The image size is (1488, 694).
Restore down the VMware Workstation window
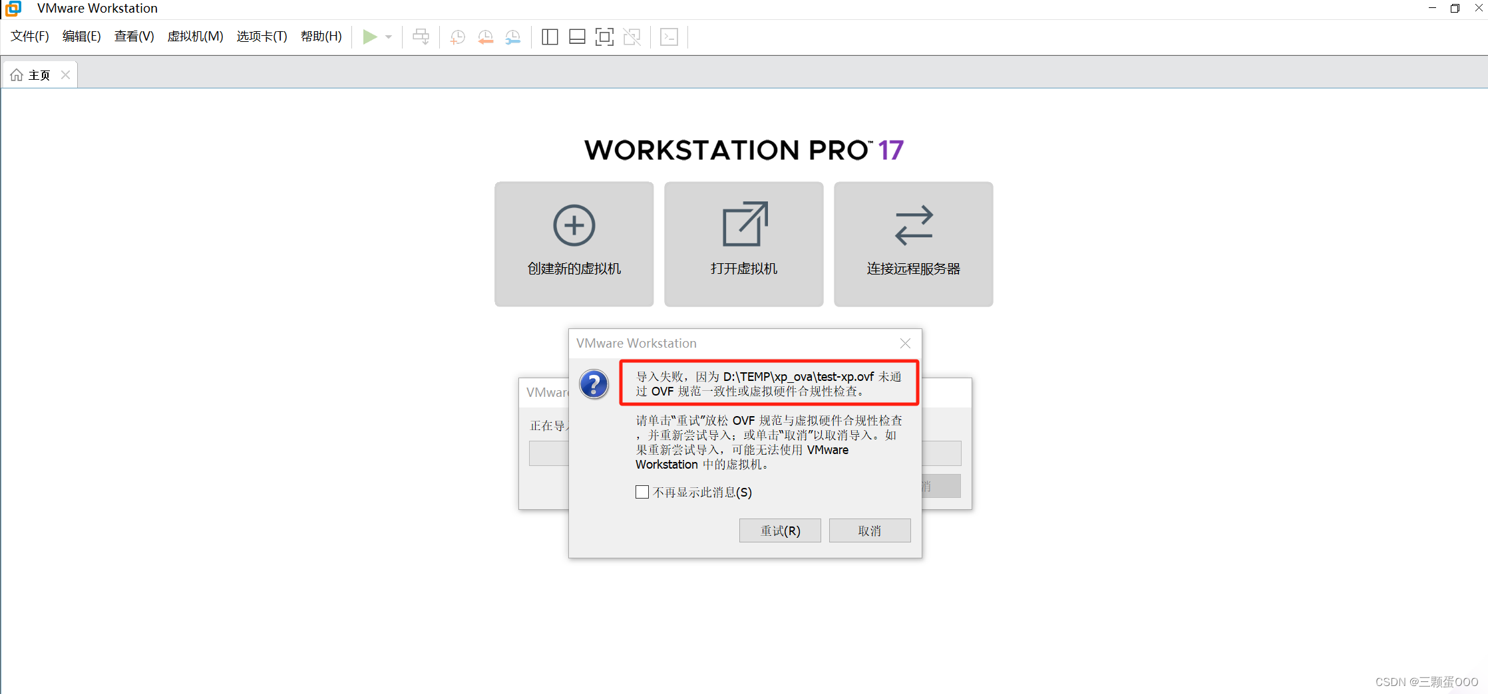[x=1455, y=8]
